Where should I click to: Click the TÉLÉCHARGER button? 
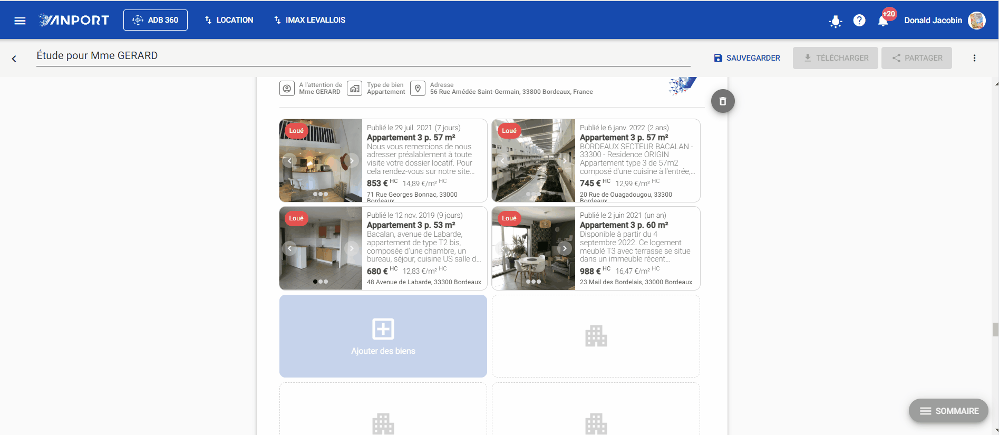pos(836,58)
